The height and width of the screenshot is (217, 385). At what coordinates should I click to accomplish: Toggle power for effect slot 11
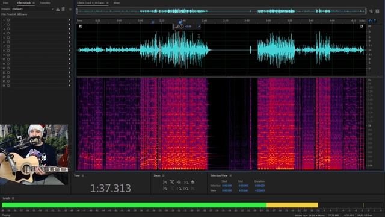[8, 64]
